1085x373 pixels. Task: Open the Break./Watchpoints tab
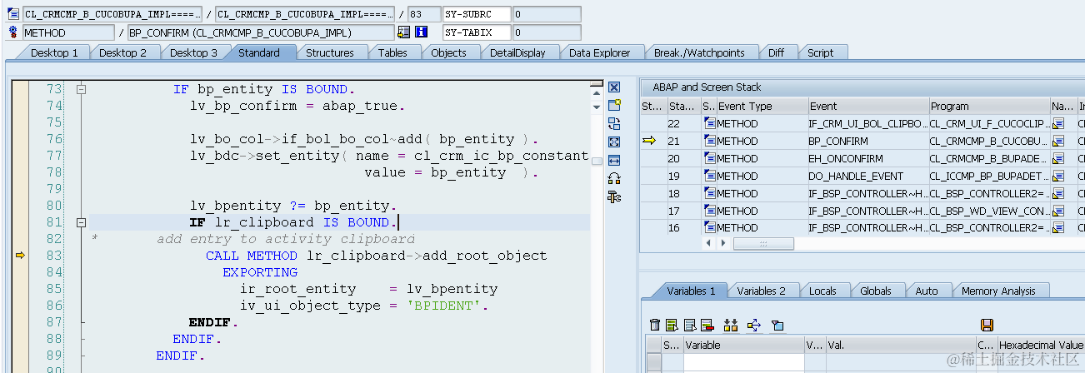click(699, 52)
